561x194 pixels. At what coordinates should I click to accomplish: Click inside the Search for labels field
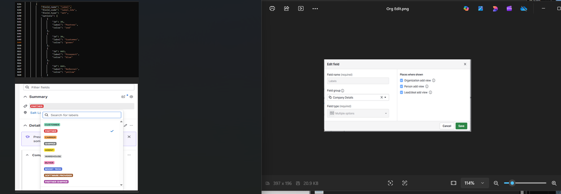click(82, 115)
